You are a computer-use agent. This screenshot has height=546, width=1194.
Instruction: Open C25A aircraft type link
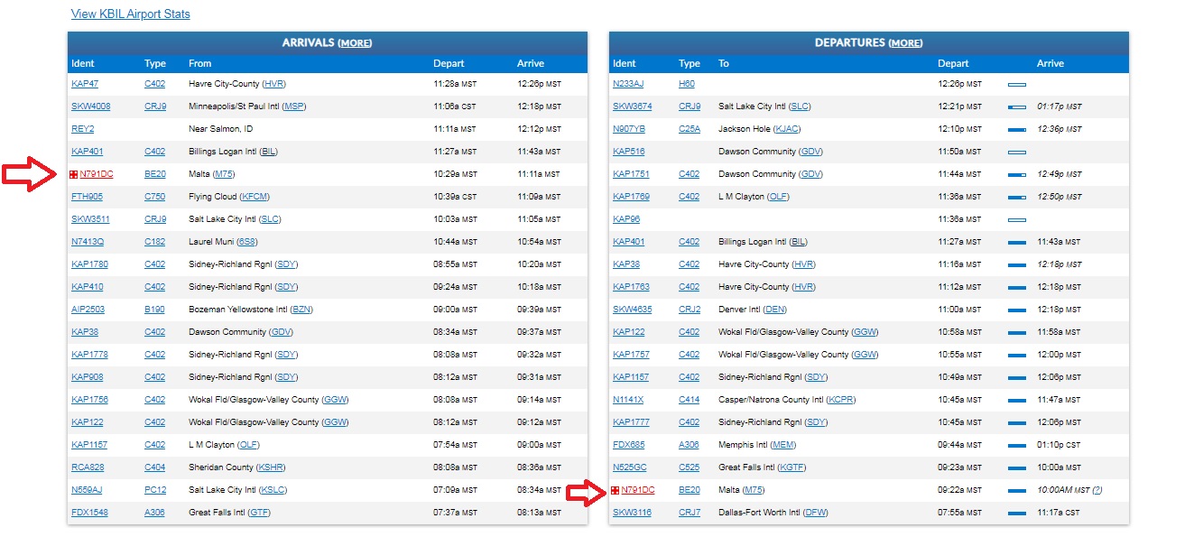tap(690, 129)
